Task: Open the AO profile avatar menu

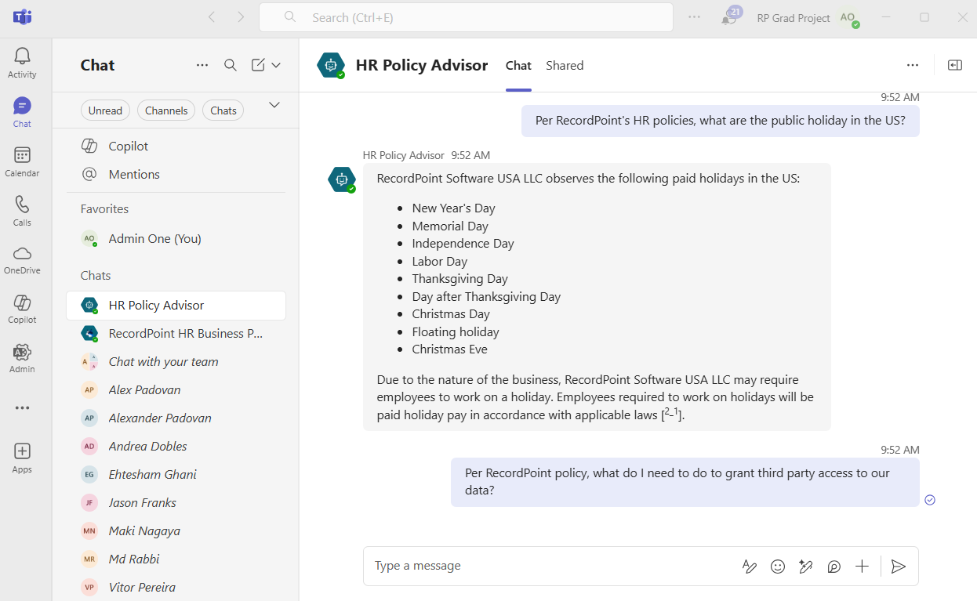Action: point(848,17)
